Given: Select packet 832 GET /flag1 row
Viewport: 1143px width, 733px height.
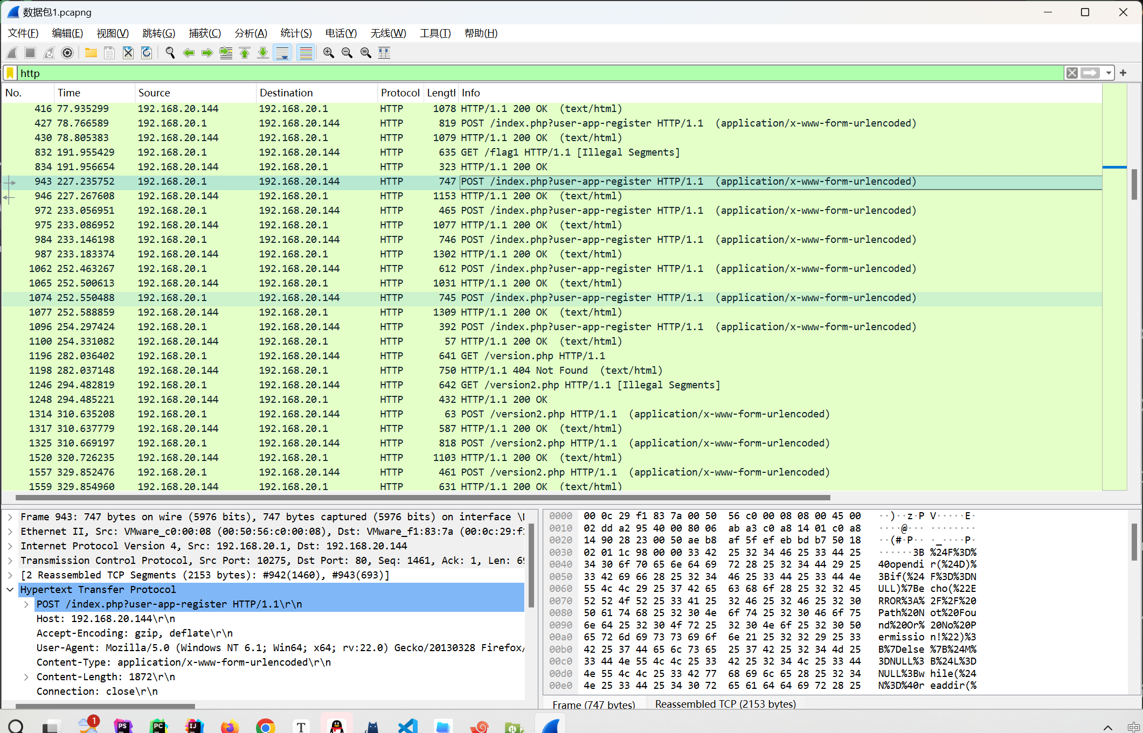Looking at the screenshot, I should [377, 152].
